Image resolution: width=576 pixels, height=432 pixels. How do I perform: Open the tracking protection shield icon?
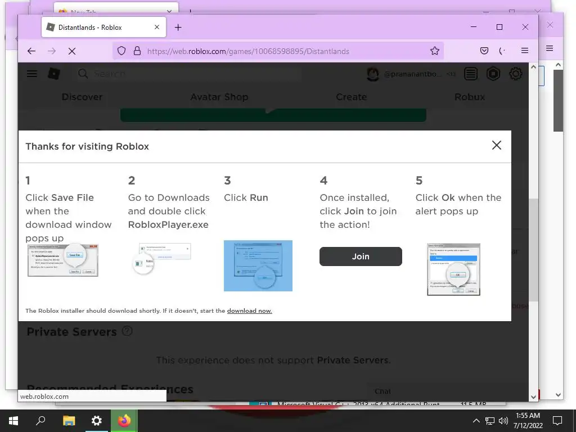(121, 51)
